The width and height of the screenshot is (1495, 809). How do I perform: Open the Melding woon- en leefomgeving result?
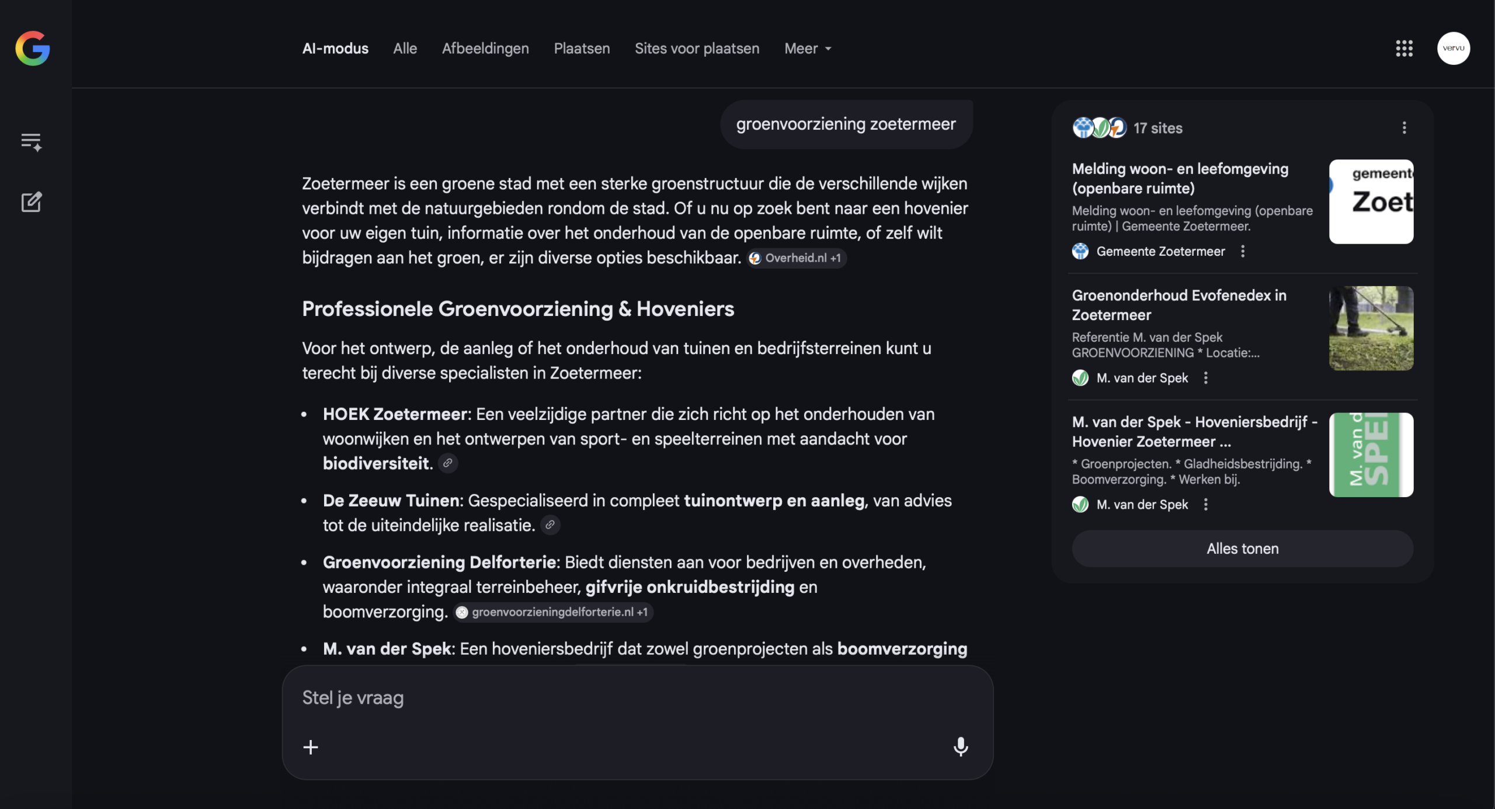pos(1180,178)
